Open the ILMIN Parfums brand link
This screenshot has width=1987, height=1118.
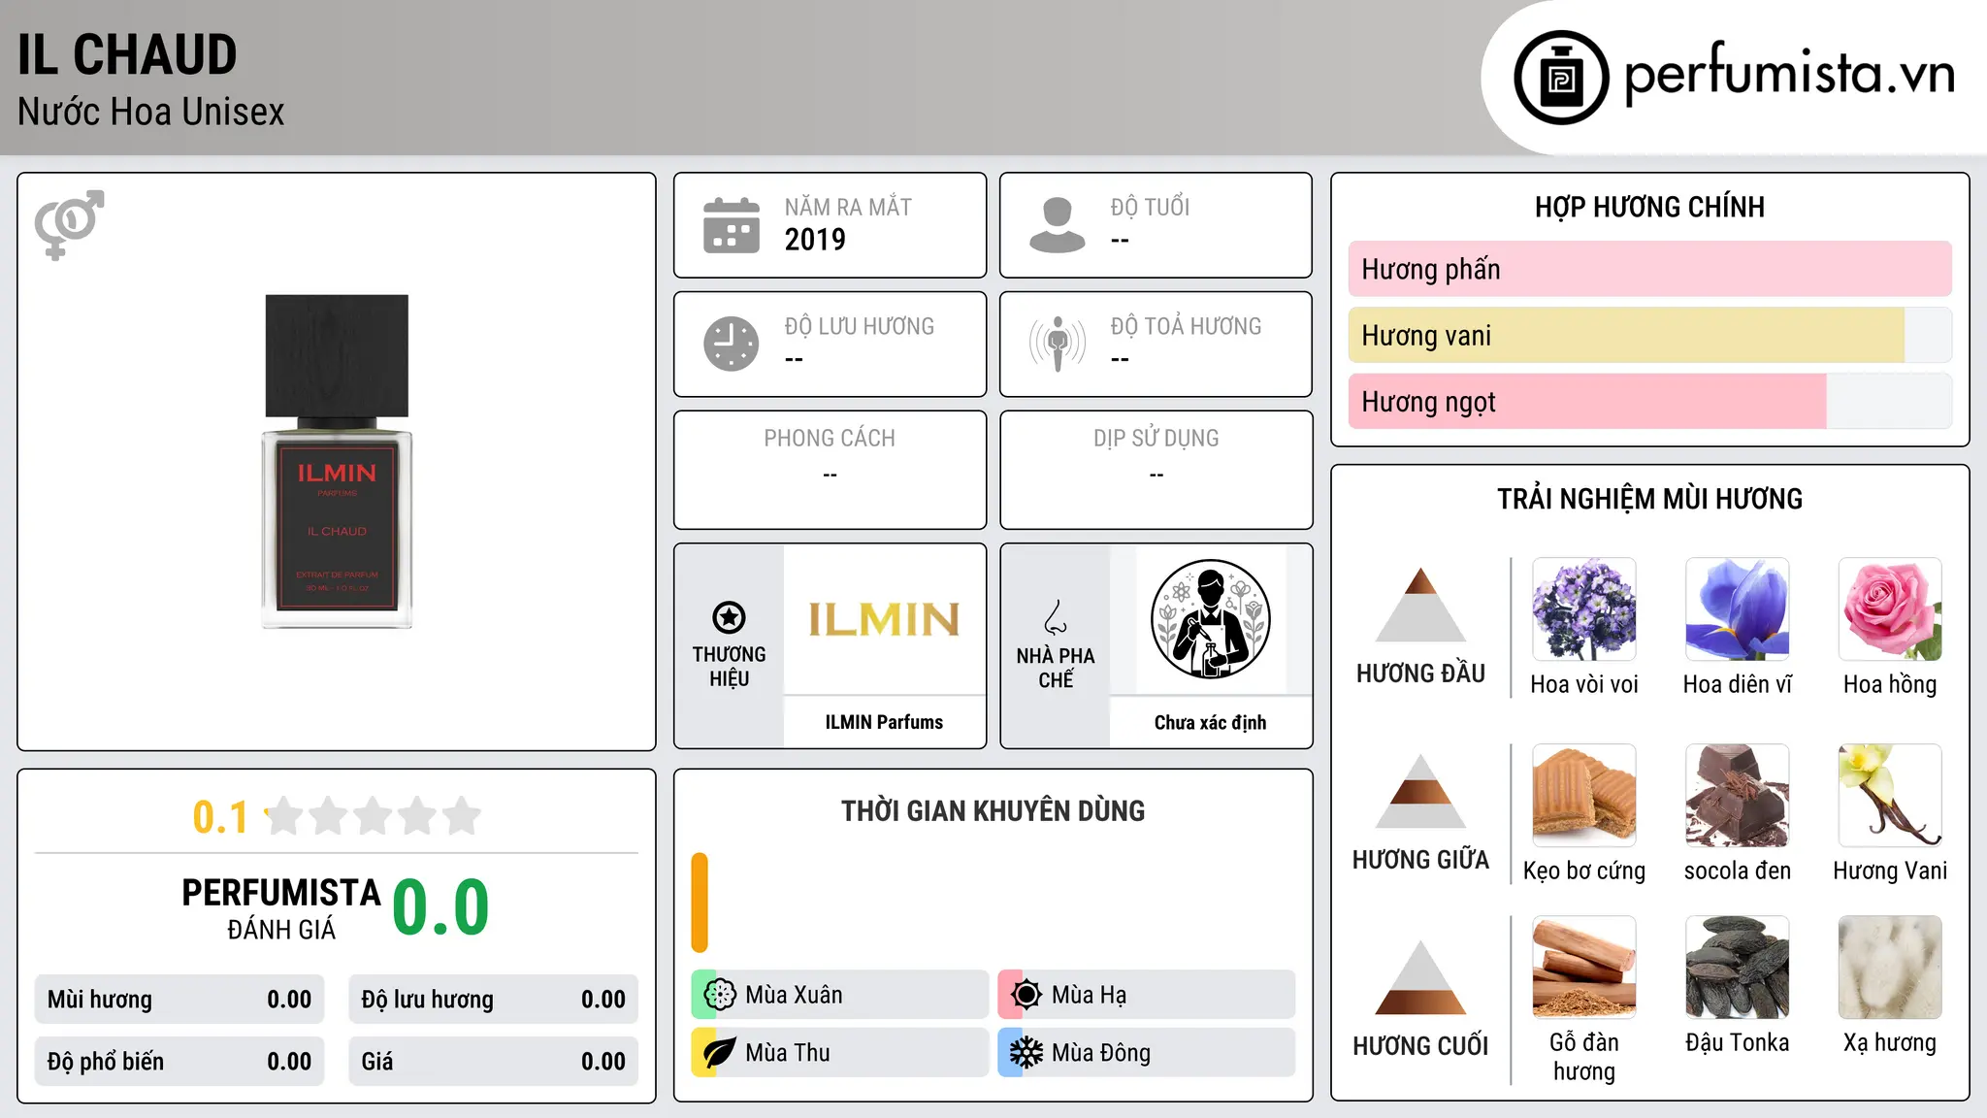(x=884, y=722)
